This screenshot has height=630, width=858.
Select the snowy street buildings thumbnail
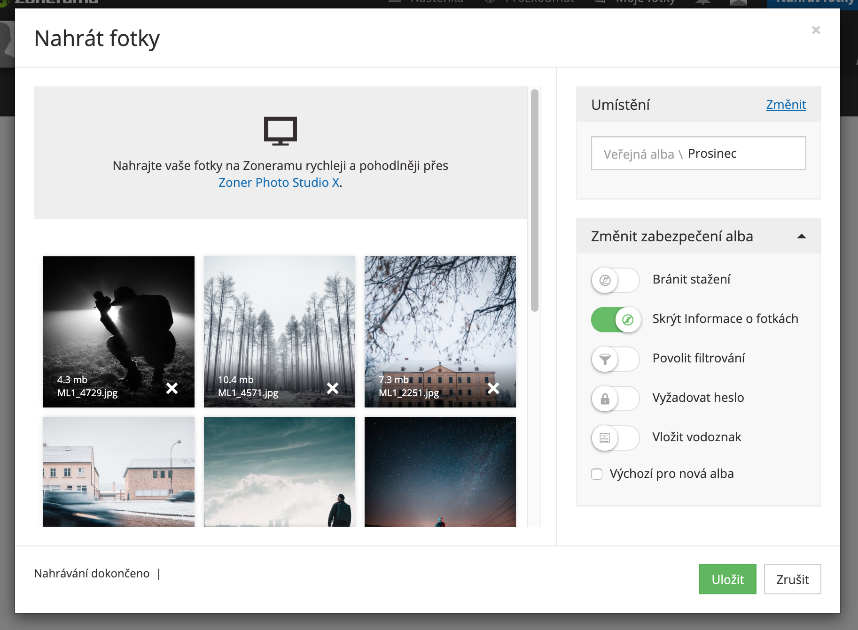(119, 472)
